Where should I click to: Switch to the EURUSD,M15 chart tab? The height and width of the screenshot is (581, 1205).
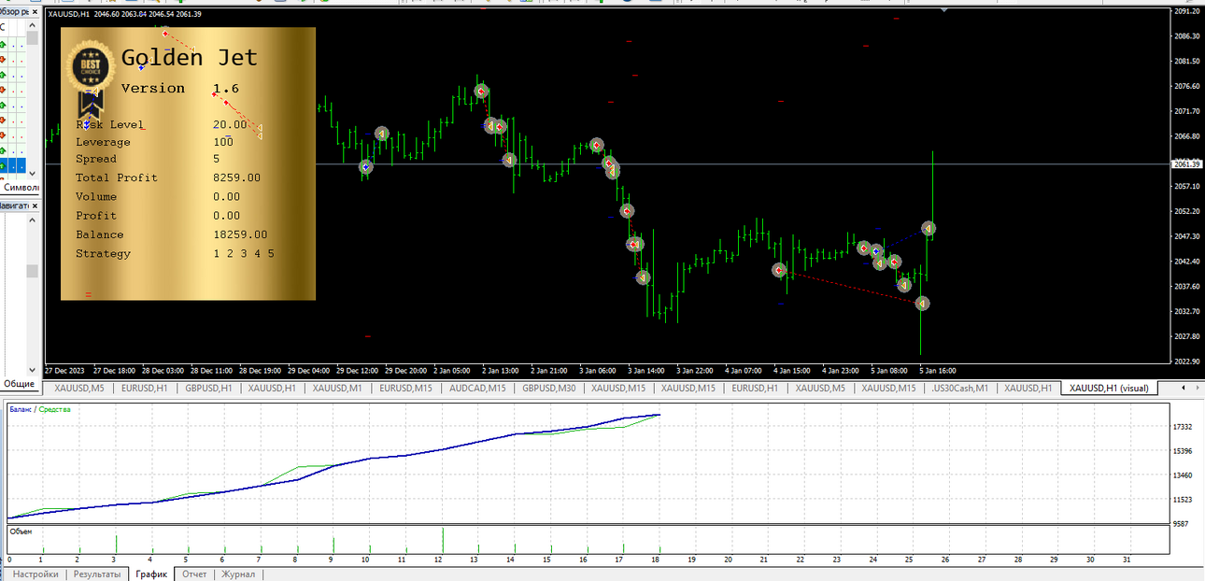[x=404, y=388]
